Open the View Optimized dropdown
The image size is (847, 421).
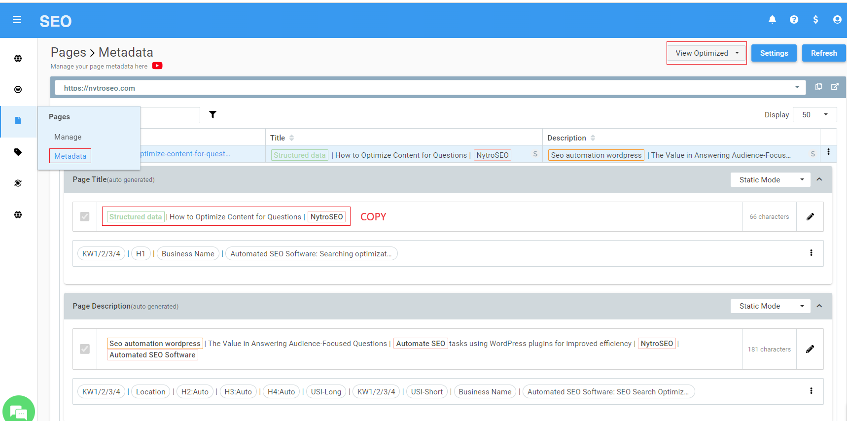(706, 53)
